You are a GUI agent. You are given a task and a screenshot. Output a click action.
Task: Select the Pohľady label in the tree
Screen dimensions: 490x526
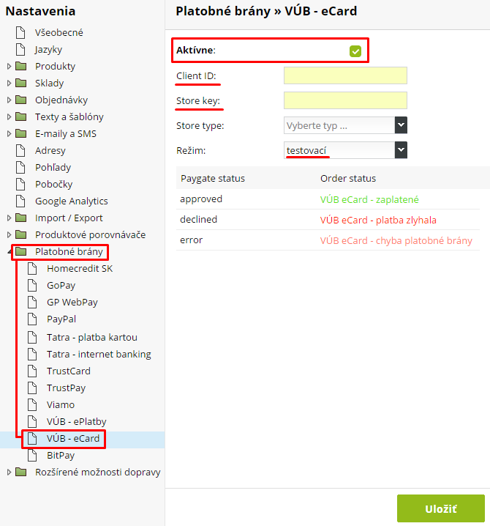point(53,167)
